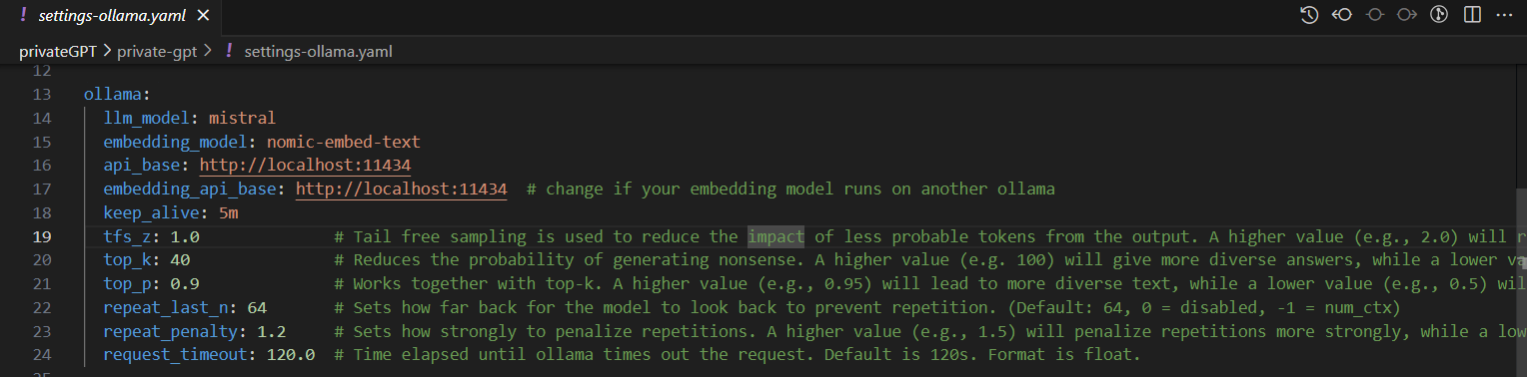Screen dimensions: 1527x377
Task: Go to previous change icon
Action: tap(1341, 15)
